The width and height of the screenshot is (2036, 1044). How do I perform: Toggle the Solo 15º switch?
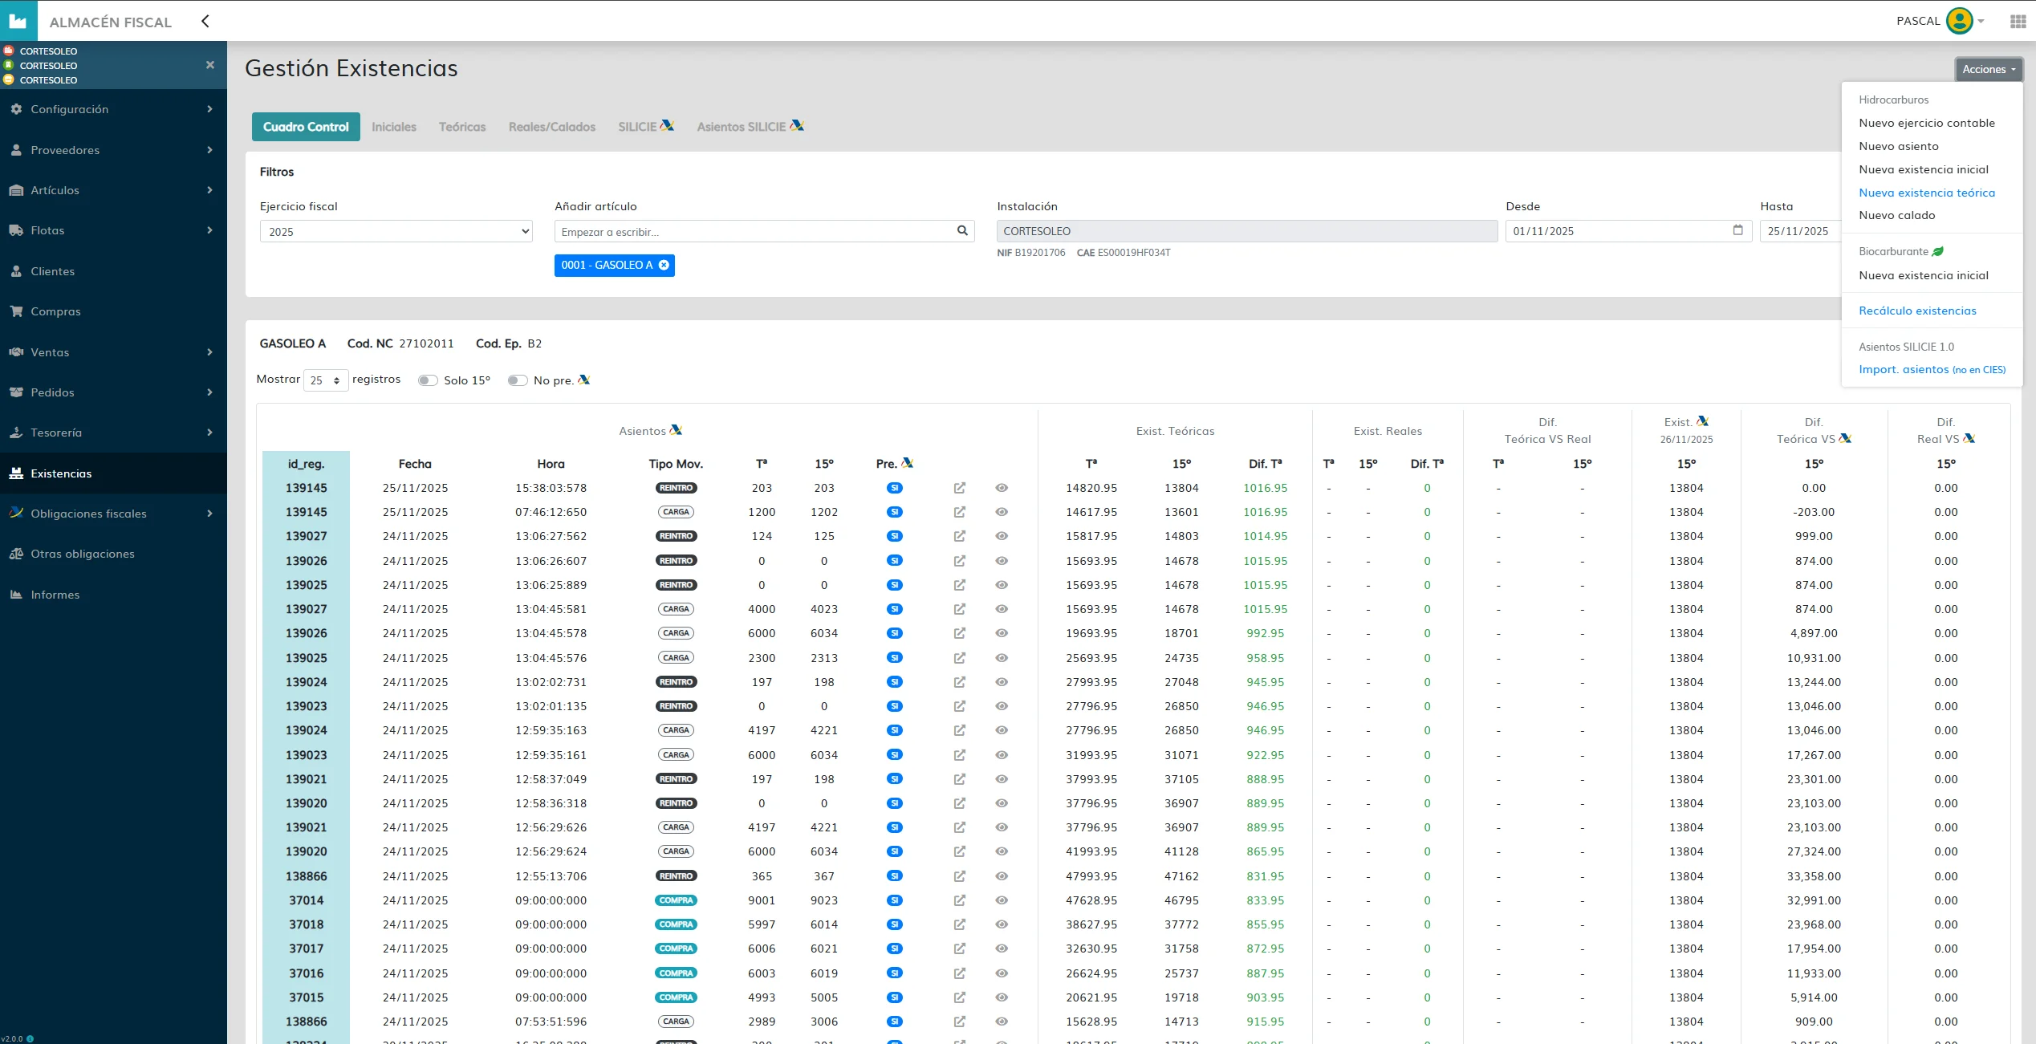(x=428, y=380)
